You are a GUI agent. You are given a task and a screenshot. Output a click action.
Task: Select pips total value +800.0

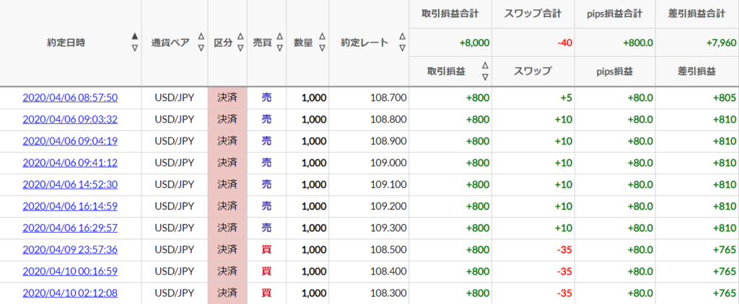638,43
